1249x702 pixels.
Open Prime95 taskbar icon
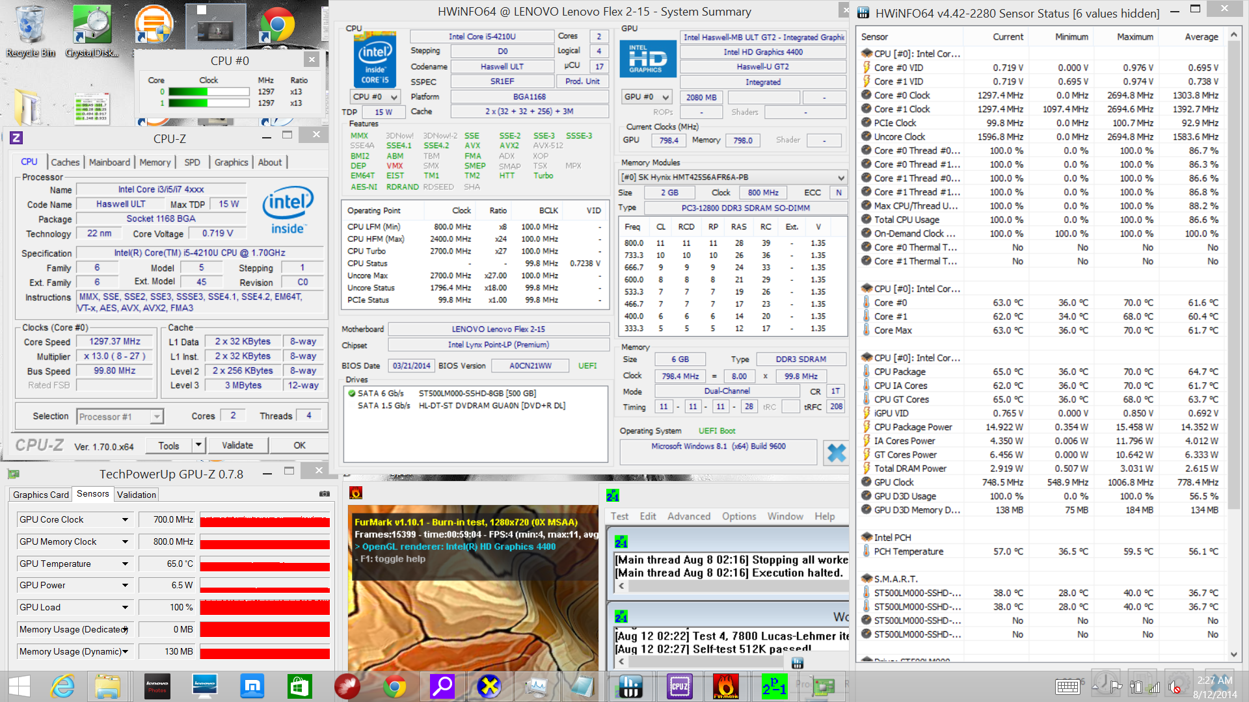tap(773, 686)
